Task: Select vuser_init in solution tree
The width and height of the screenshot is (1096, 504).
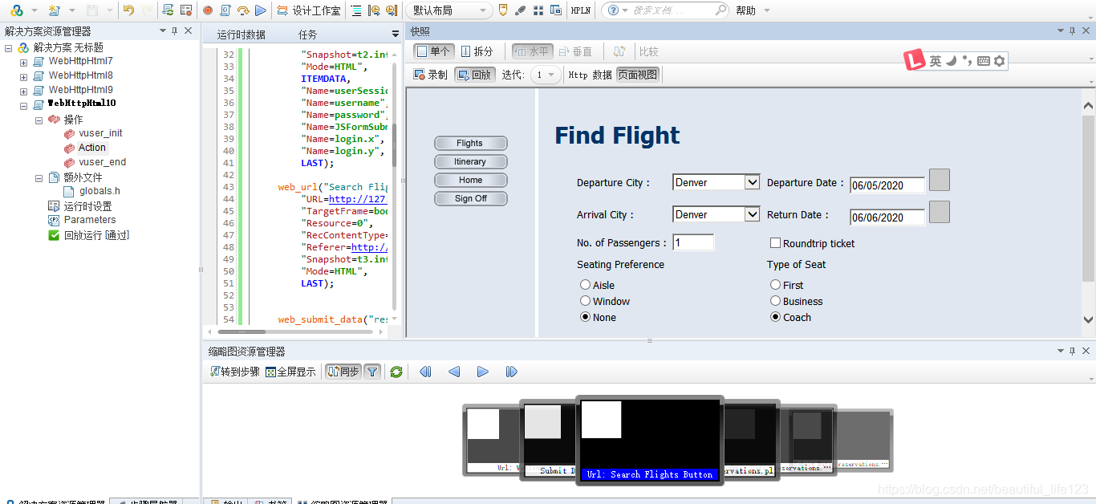Action: click(x=100, y=133)
